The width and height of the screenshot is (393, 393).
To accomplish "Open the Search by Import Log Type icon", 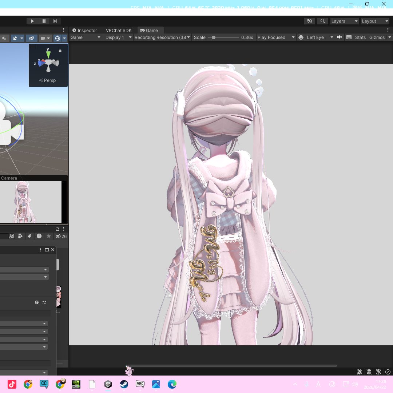I will click(39, 236).
